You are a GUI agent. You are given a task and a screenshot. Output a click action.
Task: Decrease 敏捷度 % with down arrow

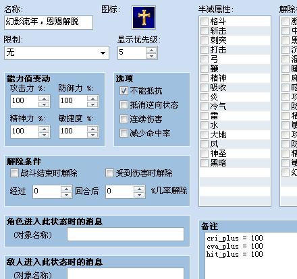pos(92,135)
